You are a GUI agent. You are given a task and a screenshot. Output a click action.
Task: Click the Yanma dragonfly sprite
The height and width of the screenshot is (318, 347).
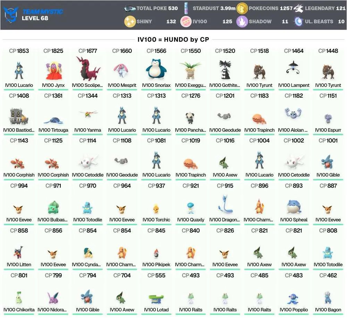(x=88, y=114)
